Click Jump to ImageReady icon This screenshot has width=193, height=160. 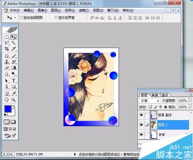(7, 136)
